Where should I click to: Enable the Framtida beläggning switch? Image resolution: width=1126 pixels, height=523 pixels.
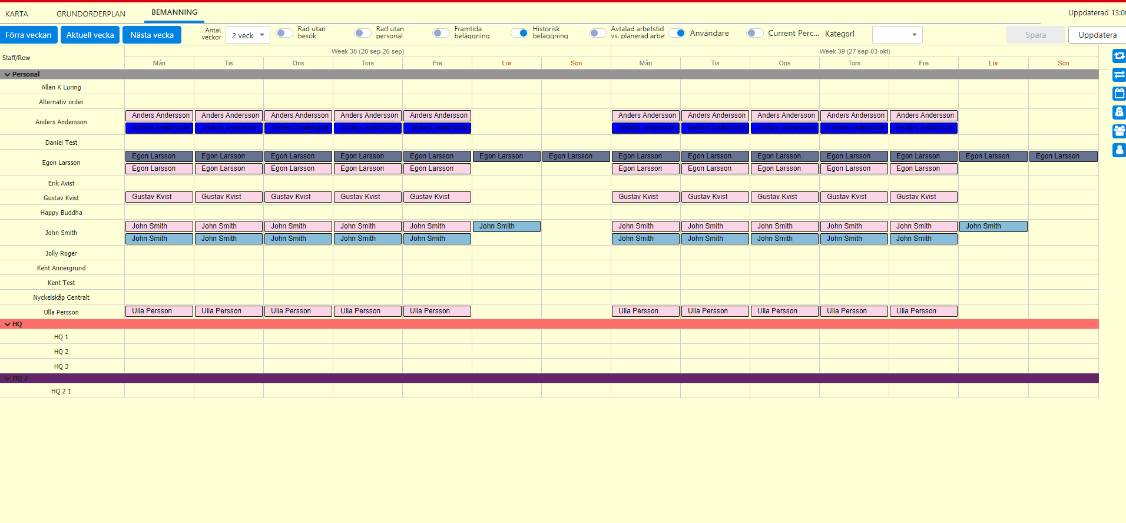(x=441, y=33)
